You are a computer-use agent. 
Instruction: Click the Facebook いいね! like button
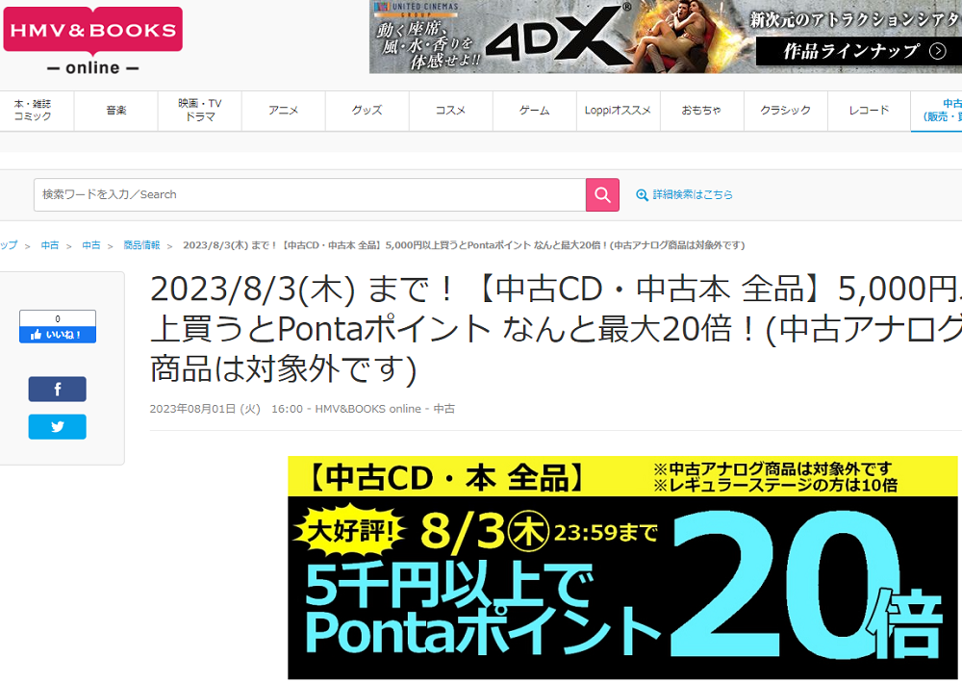(x=57, y=335)
